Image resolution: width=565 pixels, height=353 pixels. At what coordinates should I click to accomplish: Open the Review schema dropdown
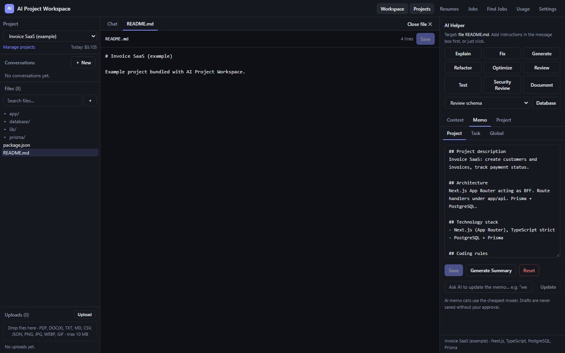pos(487,103)
